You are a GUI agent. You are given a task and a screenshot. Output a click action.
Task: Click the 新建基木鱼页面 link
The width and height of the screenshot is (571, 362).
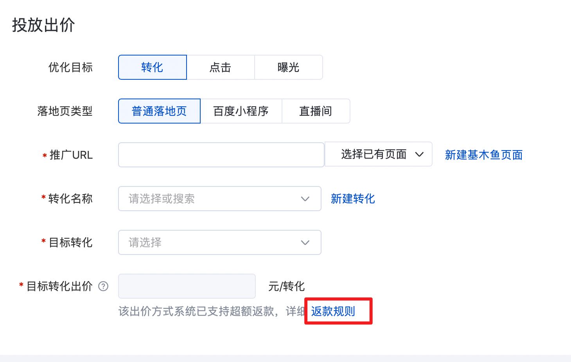pyautogui.click(x=484, y=155)
